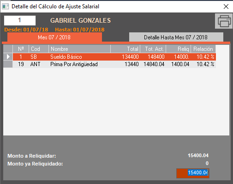Click the Total column header
Screen dimensions: 233x184
click(x=125, y=49)
